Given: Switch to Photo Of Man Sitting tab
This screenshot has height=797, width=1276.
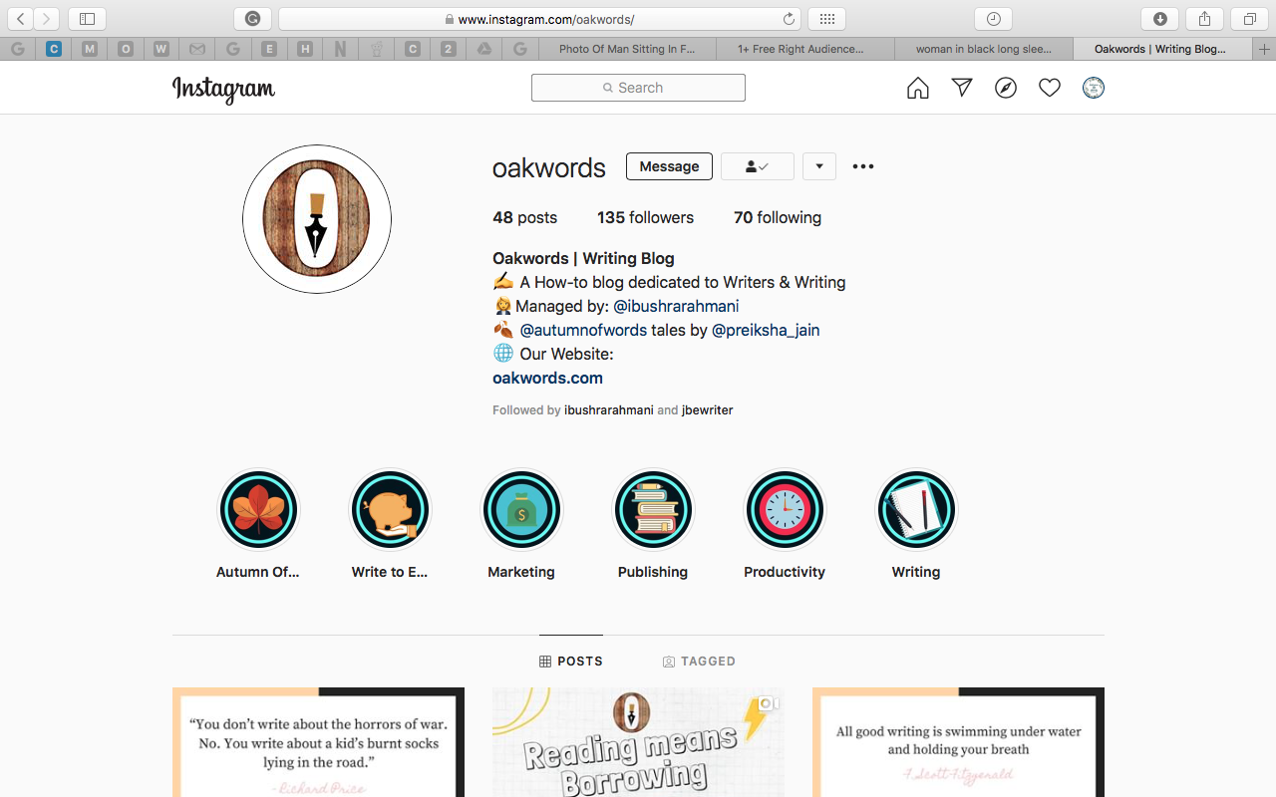Looking at the screenshot, I should 627,49.
